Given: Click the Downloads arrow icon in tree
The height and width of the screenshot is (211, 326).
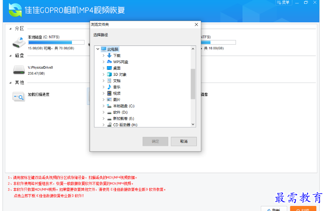Looking at the screenshot, I should pos(109,56).
